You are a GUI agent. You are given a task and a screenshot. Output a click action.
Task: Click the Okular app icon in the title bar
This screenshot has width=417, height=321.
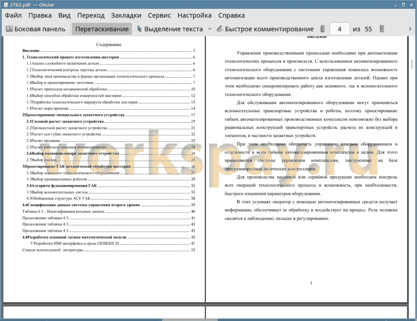[5, 5]
